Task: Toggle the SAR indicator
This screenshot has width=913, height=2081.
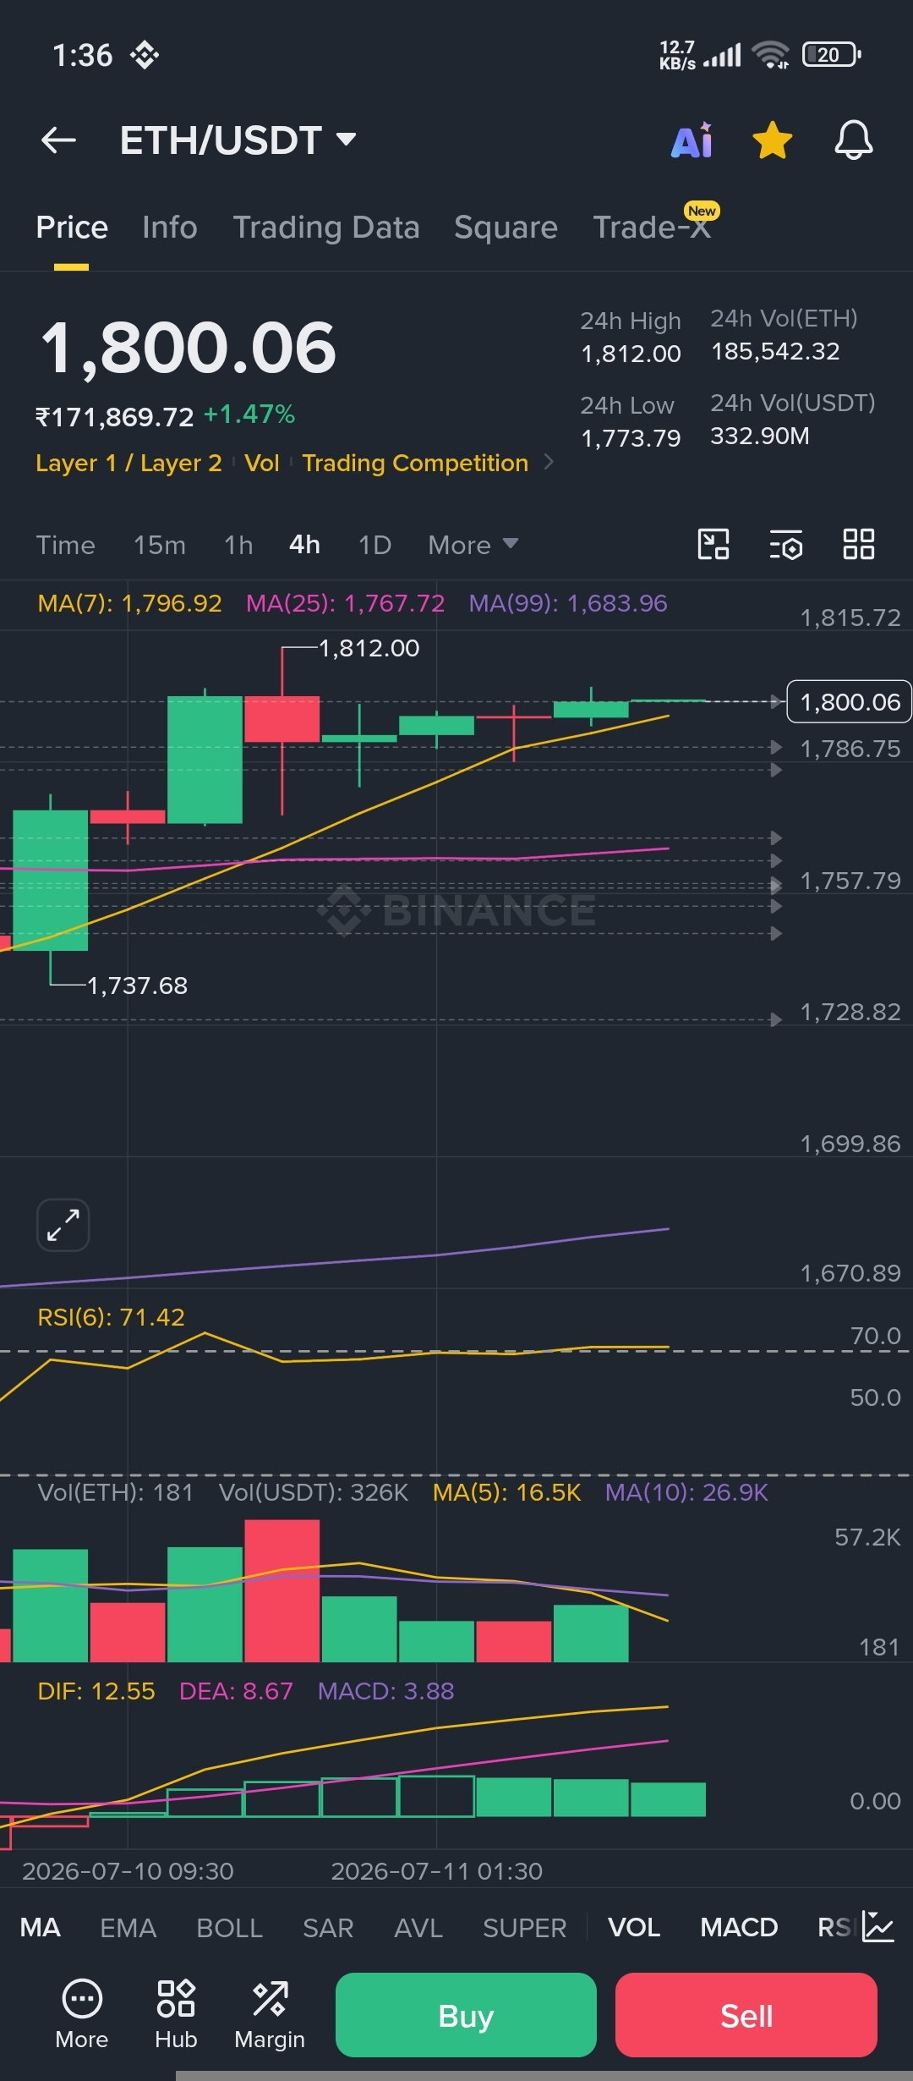Action: tap(328, 1927)
